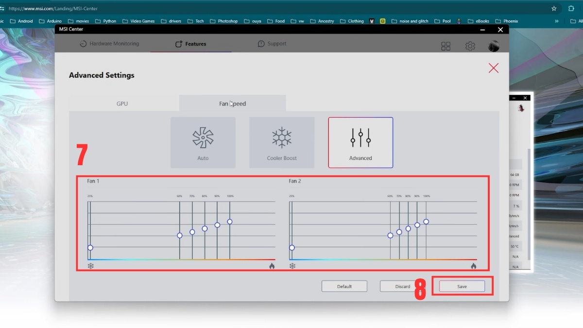Click Fan 2 80% slider handle
Viewport: 583px width, 328px height.
[408, 228]
